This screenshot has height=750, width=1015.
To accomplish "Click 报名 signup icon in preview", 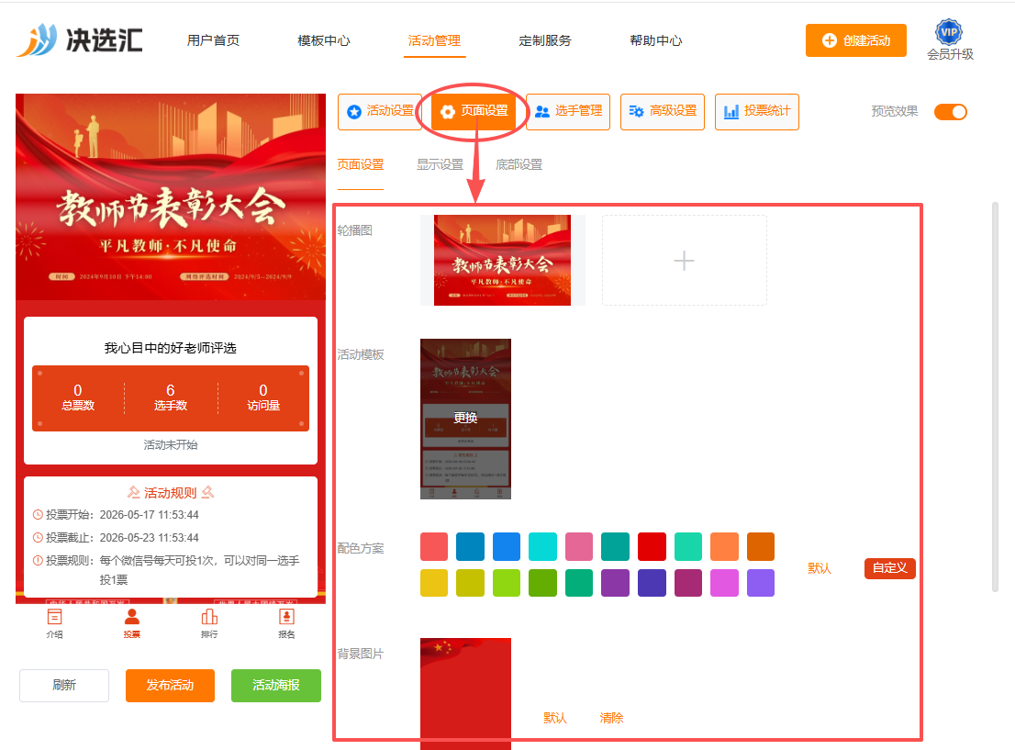I will (x=286, y=623).
